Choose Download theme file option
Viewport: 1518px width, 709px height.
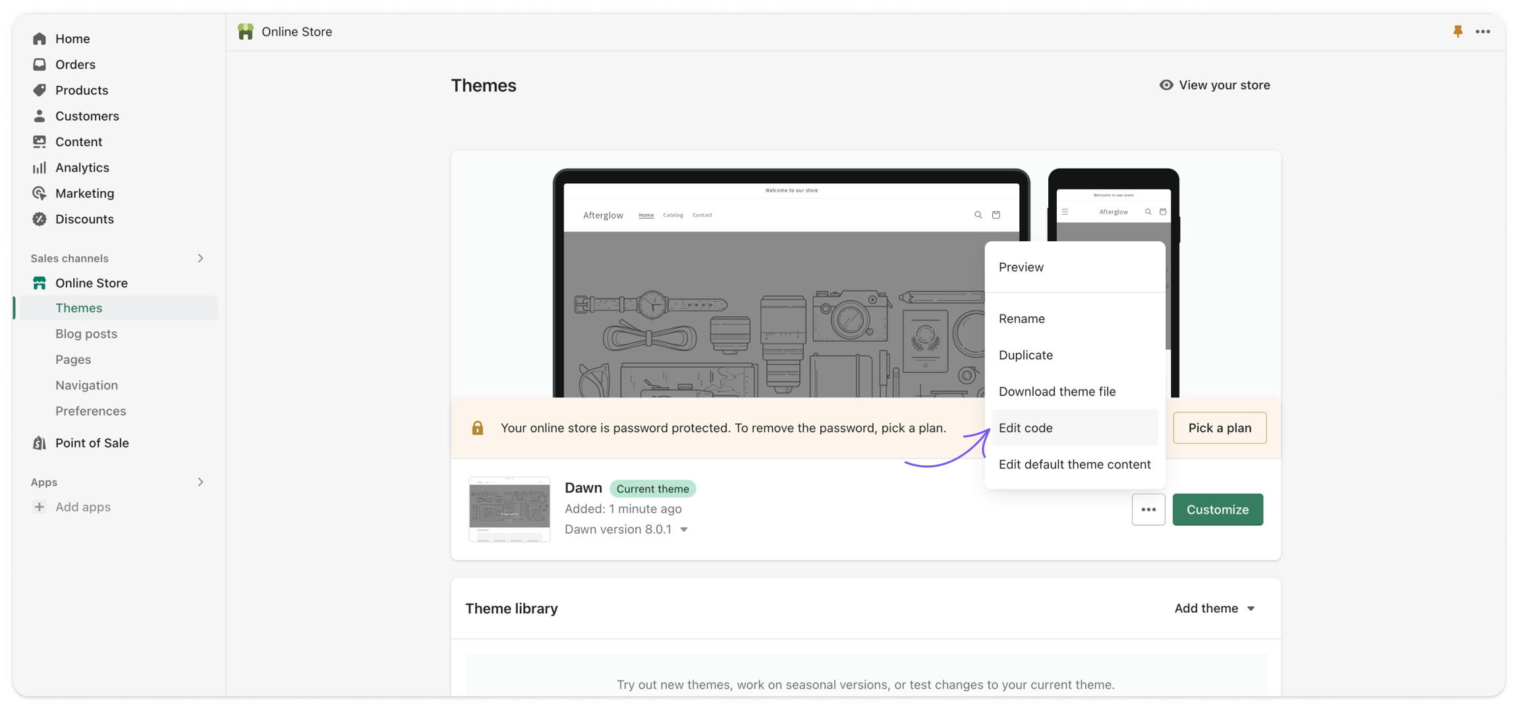1075,391
